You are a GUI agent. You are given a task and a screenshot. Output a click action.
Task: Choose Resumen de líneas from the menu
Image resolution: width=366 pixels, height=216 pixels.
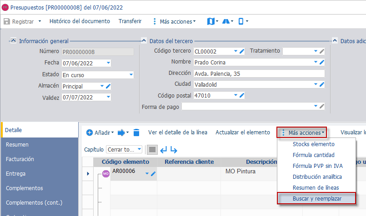pyautogui.click(x=316, y=187)
